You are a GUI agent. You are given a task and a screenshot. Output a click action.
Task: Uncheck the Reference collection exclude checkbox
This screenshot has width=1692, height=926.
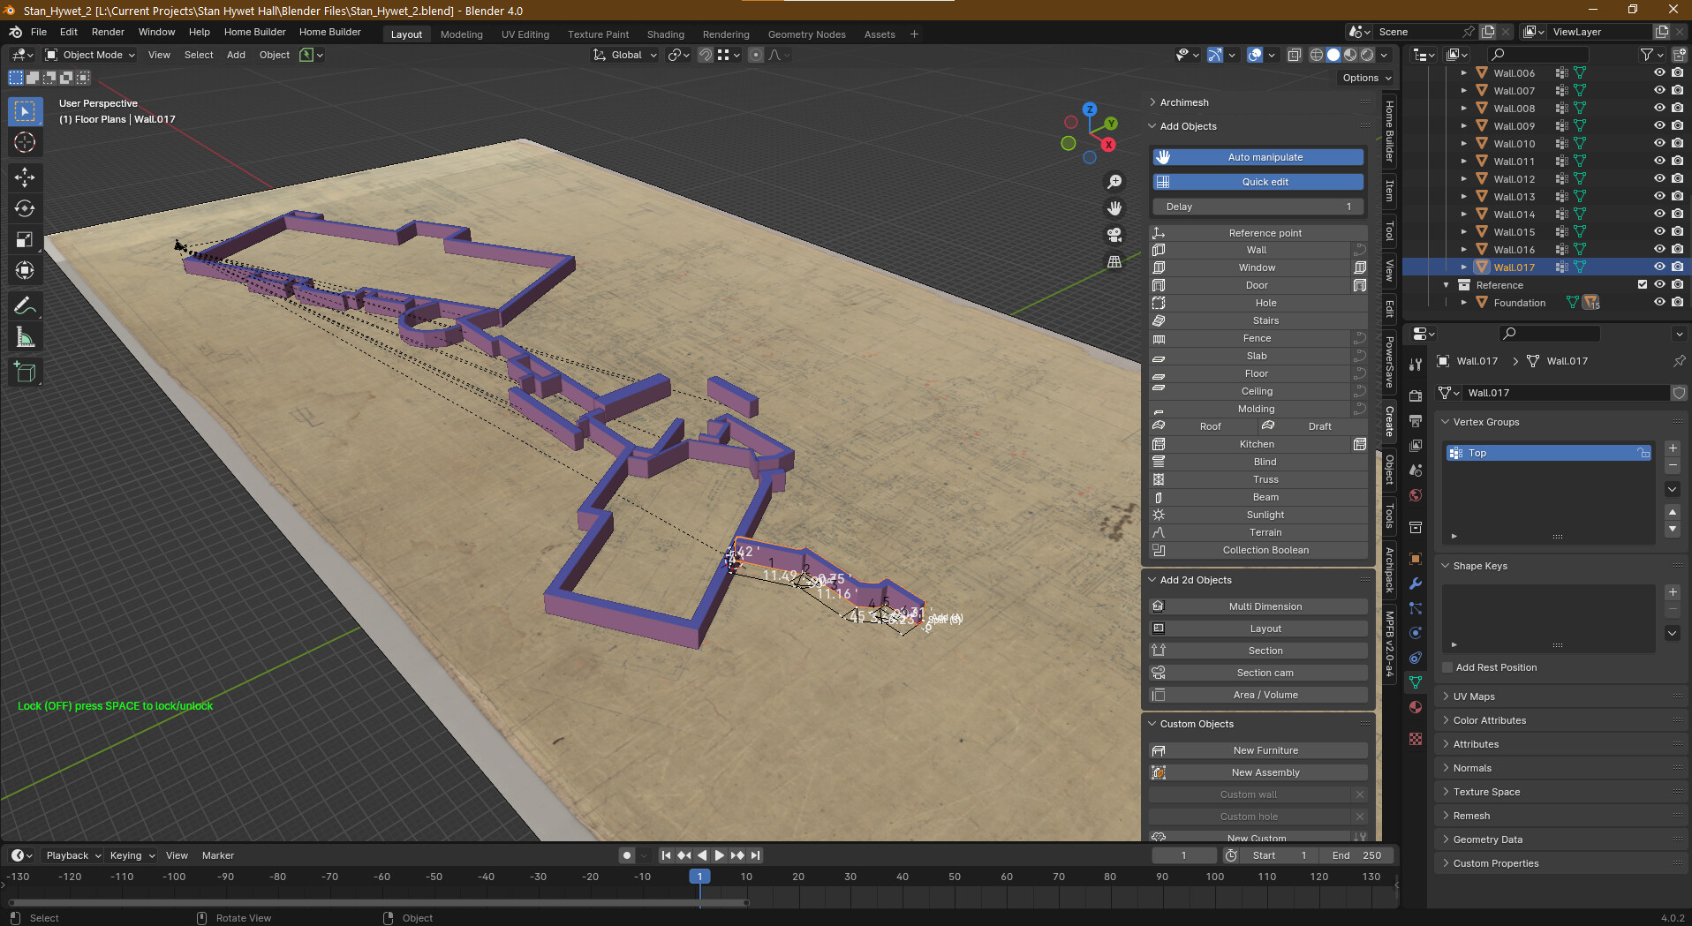[1642, 284]
